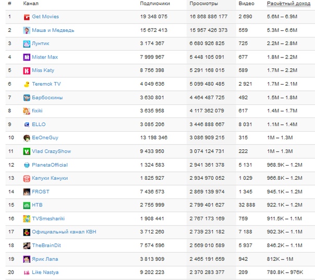315x280 pixels.
Task: Open the TheBrainDit channel link
Action: [x=46, y=246]
